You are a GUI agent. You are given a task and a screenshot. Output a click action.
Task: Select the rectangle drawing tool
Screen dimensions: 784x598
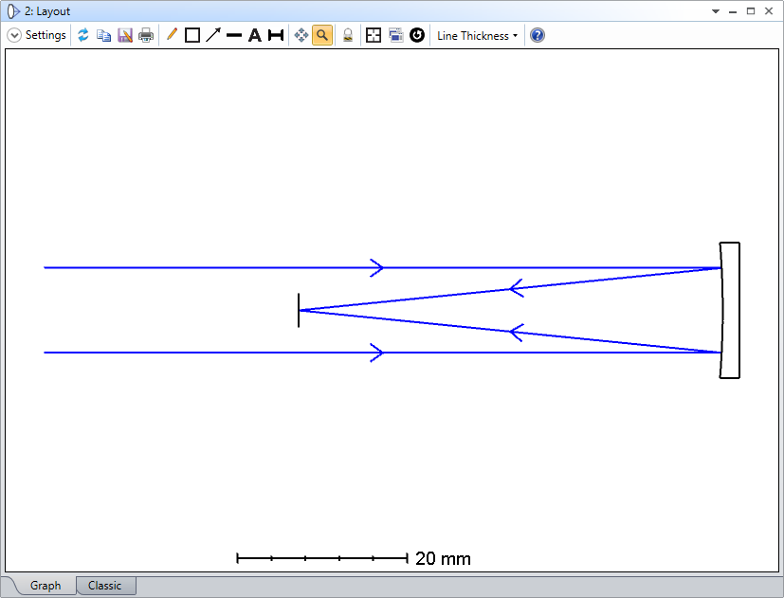pyautogui.click(x=192, y=35)
